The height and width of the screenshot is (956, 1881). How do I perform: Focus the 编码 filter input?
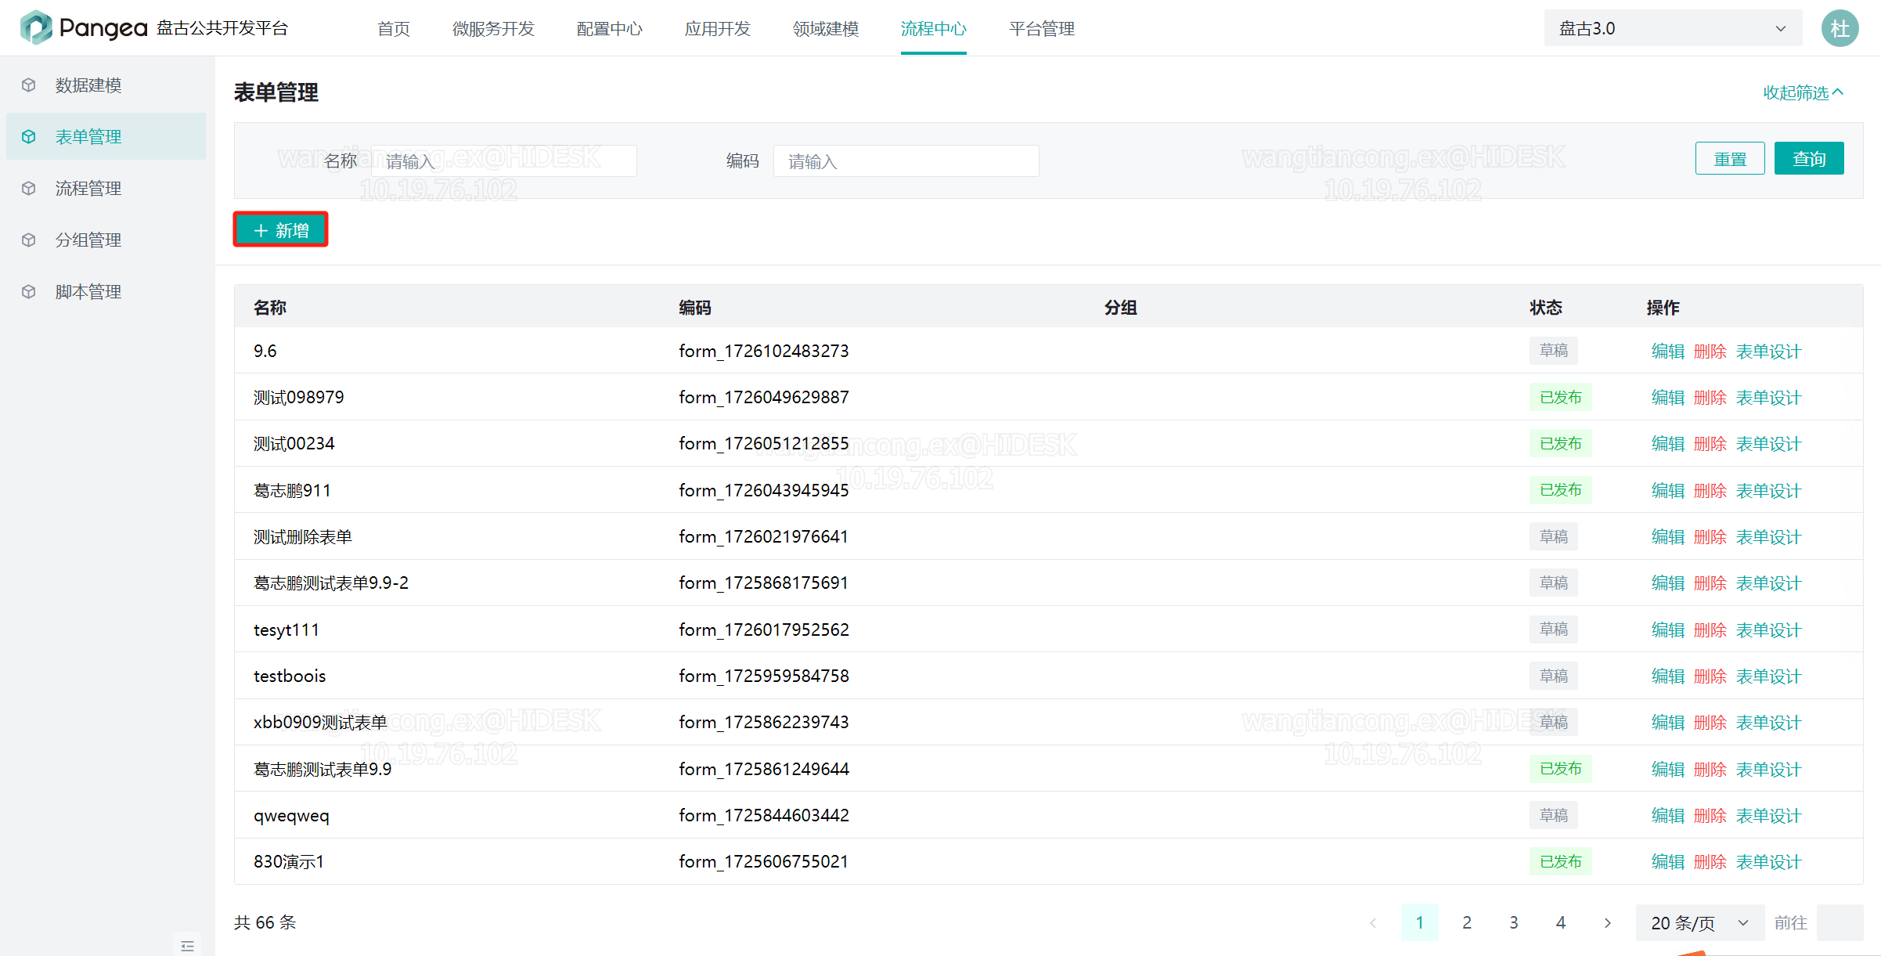coord(906,161)
